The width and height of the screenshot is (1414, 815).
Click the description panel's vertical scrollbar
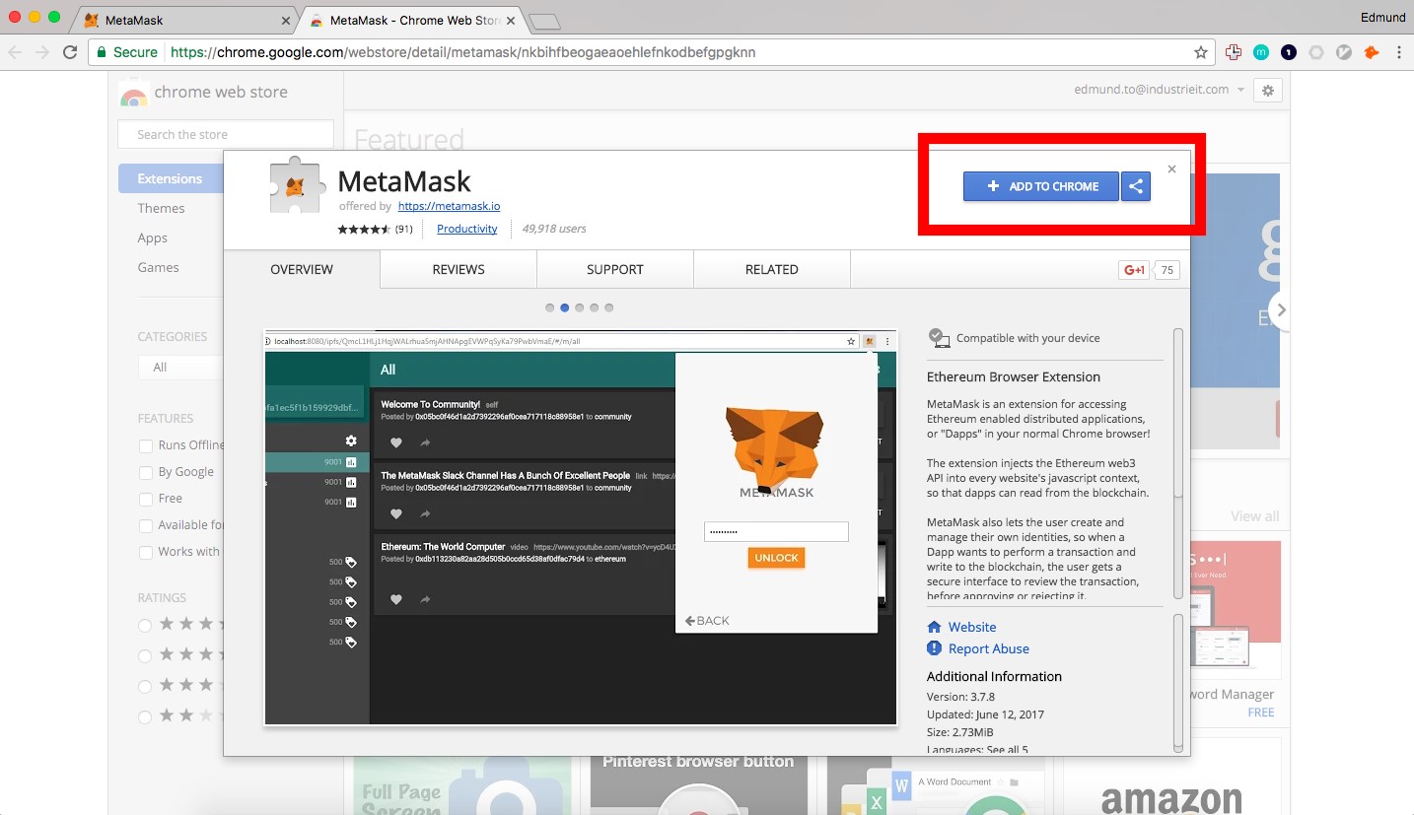[x=1177, y=463]
